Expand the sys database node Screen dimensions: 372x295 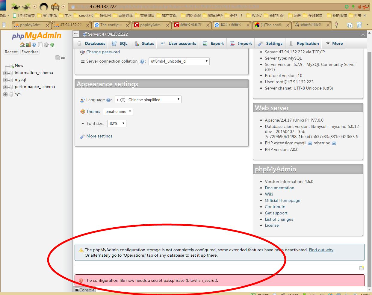coord(5,94)
